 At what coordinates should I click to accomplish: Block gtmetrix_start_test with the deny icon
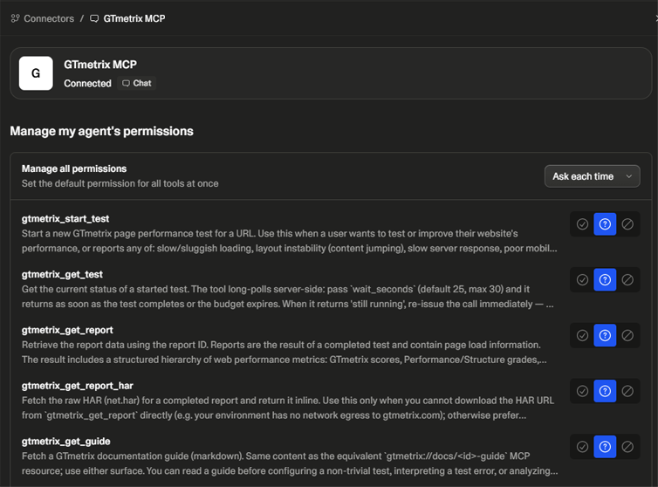pyautogui.click(x=627, y=224)
